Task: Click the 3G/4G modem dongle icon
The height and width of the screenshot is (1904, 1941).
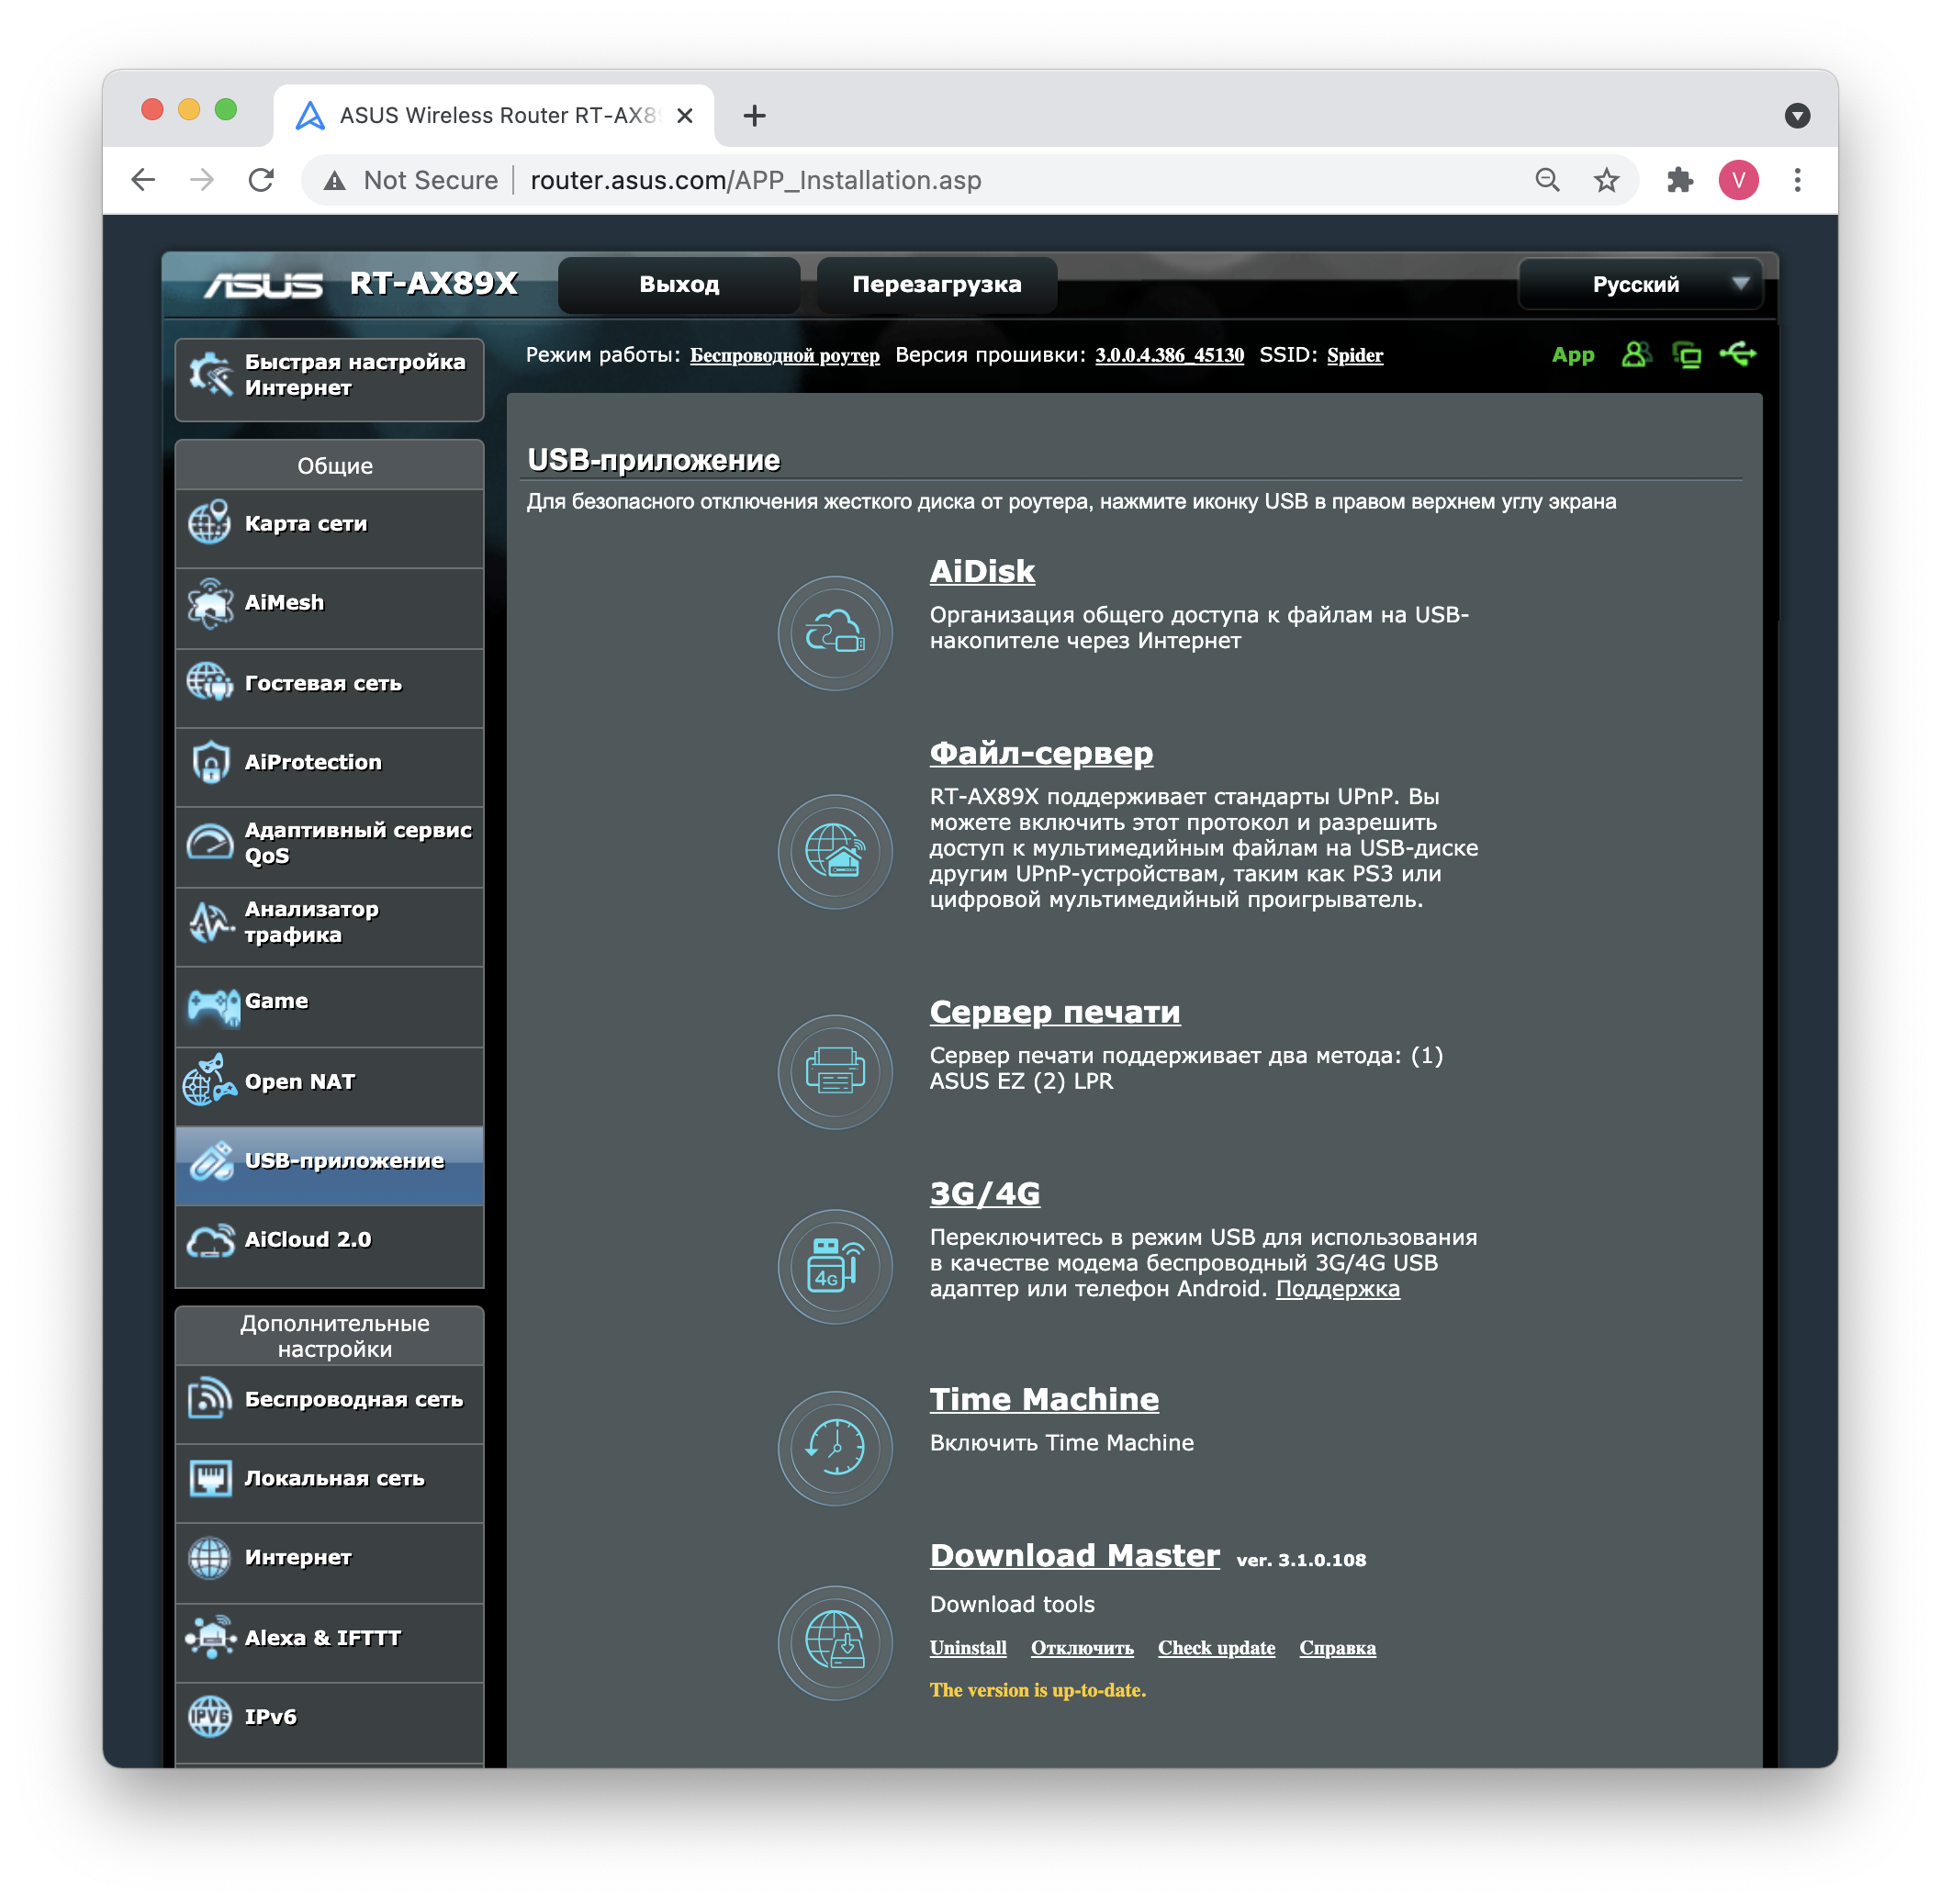Action: (x=835, y=1266)
